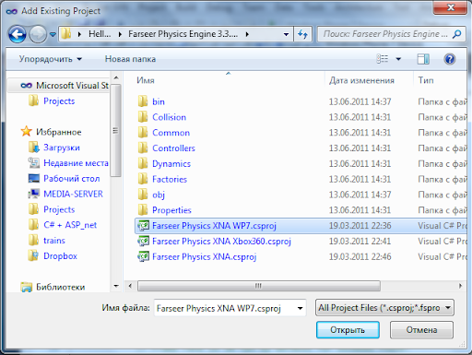Open the recent locations dropdown arrow

pyautogui.click(x=53, y=34)
